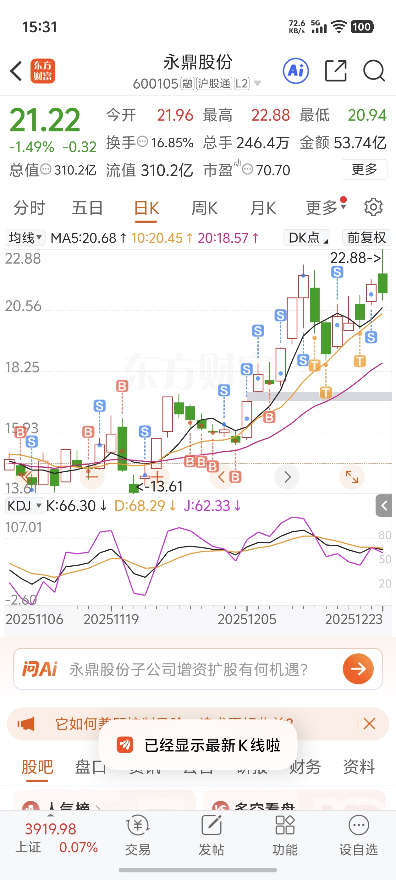Tap the 20251205 date axis label
The height and width of the screenshot is (880, 396).
(x=247, y=619)
